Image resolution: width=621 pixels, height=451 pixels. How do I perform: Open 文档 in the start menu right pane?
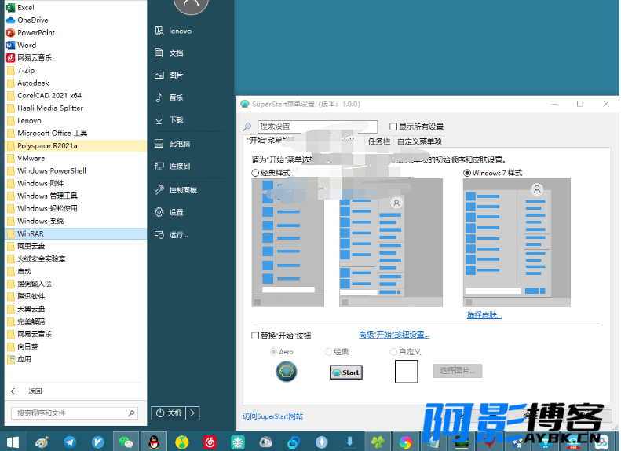coord(170,53)
